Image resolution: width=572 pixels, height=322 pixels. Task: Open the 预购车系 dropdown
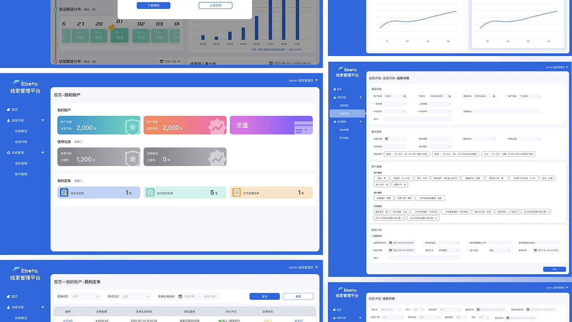coord(484,139)
